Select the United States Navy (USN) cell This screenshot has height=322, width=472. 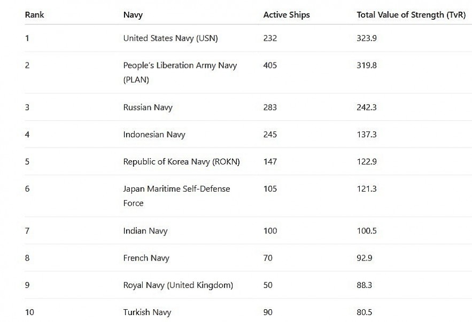click(x=171, y=38)
